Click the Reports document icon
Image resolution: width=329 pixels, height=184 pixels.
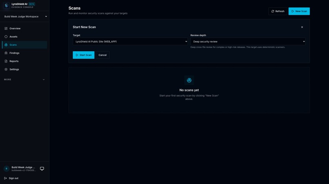6,61
